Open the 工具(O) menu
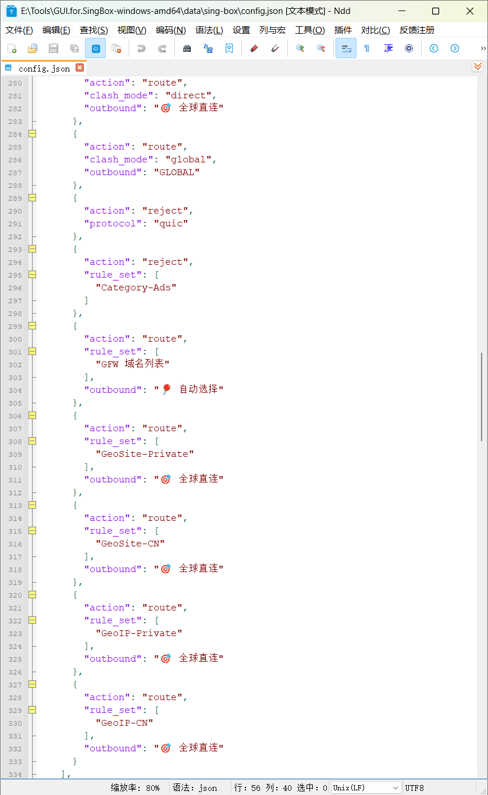The image size is (488, 795). pos(310,30)
